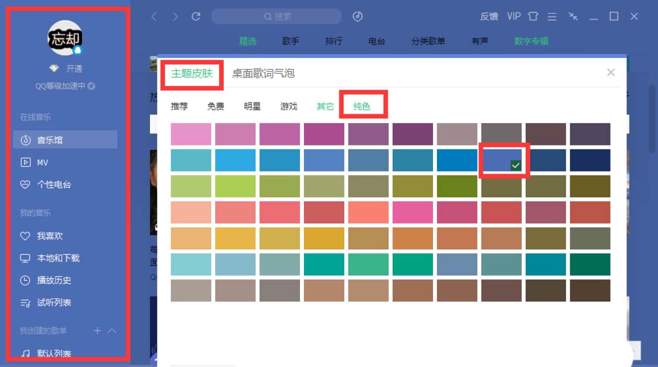Image resolution: width=658 pixels, height=367 pixels.
Task: Click the back navigation arrow
Action: (154, 17)
